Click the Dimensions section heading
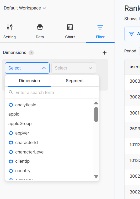Screen dimensions: 140x199 (x=14, y=53)
